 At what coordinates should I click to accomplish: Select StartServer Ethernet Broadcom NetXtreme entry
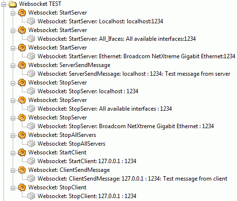tap(137, 56)
